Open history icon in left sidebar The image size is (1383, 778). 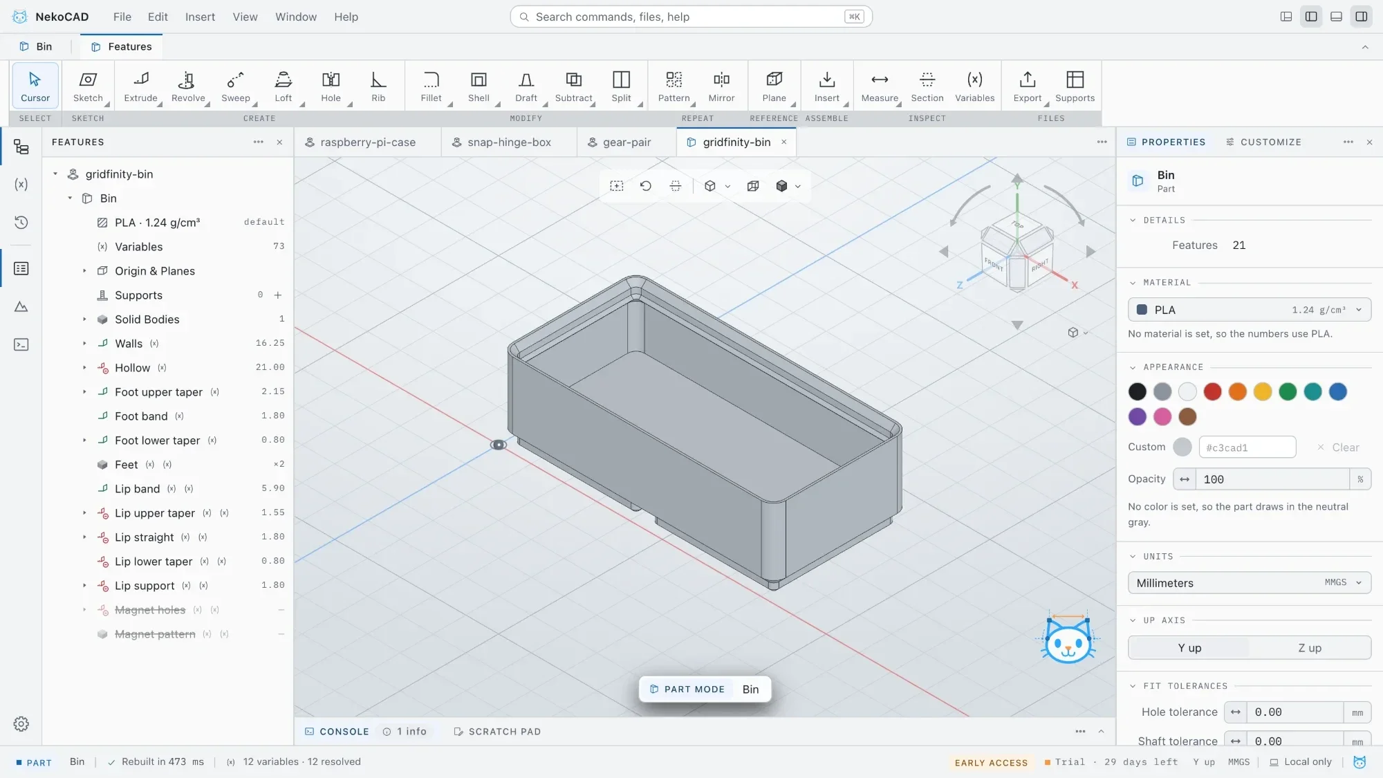point(21,223)
